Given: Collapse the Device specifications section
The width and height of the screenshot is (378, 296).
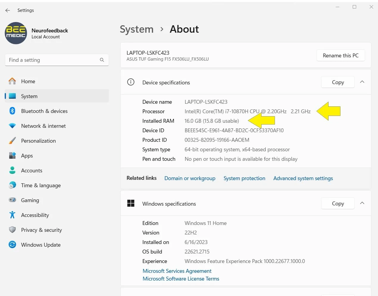Looking at the screenshot, I should [x=362, y=82].
